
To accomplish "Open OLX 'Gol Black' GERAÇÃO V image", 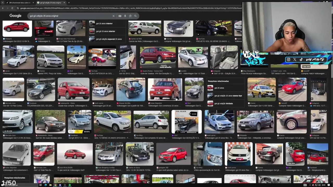I will [187, 122].
